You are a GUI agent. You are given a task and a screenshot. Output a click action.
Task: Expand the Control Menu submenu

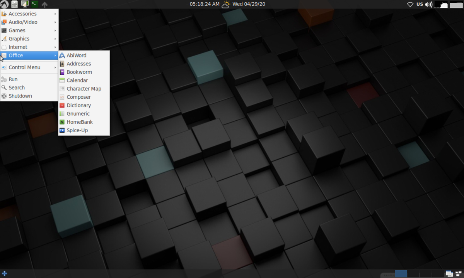coord(29,67)
